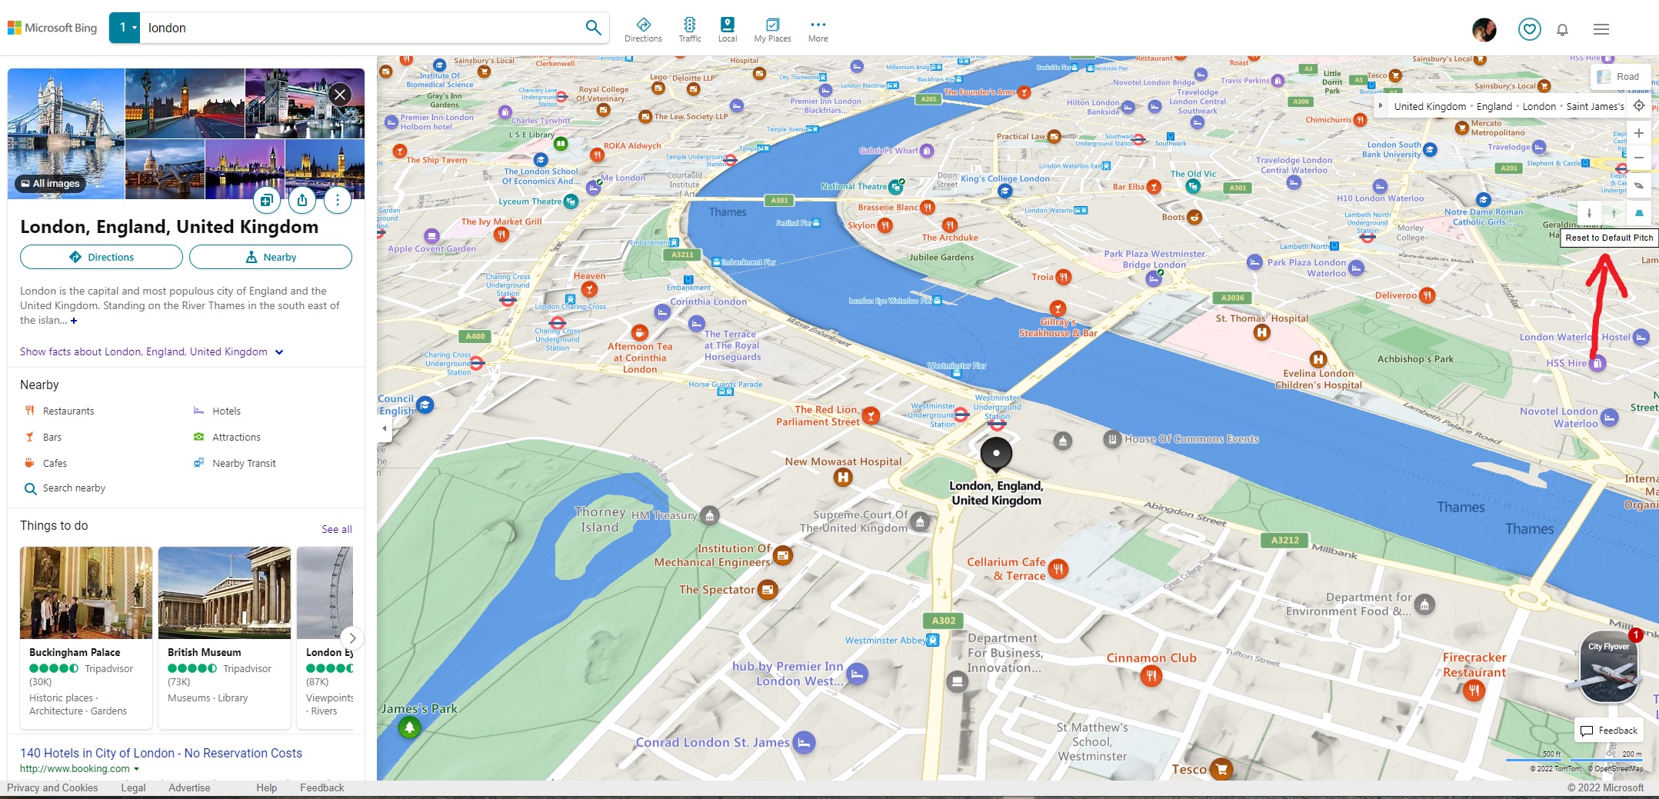Image resolution: width=1659 pixels, height=799 pixels.
Task: Select the Tesco shopping marker at the bottom
Action: tap(1221, 768)
